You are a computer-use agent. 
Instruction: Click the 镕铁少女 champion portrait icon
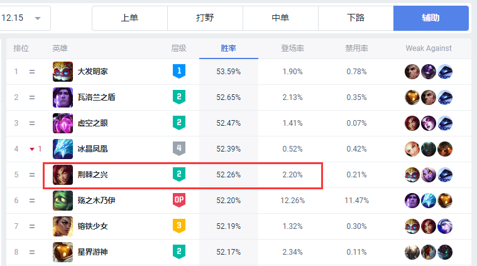63,226
